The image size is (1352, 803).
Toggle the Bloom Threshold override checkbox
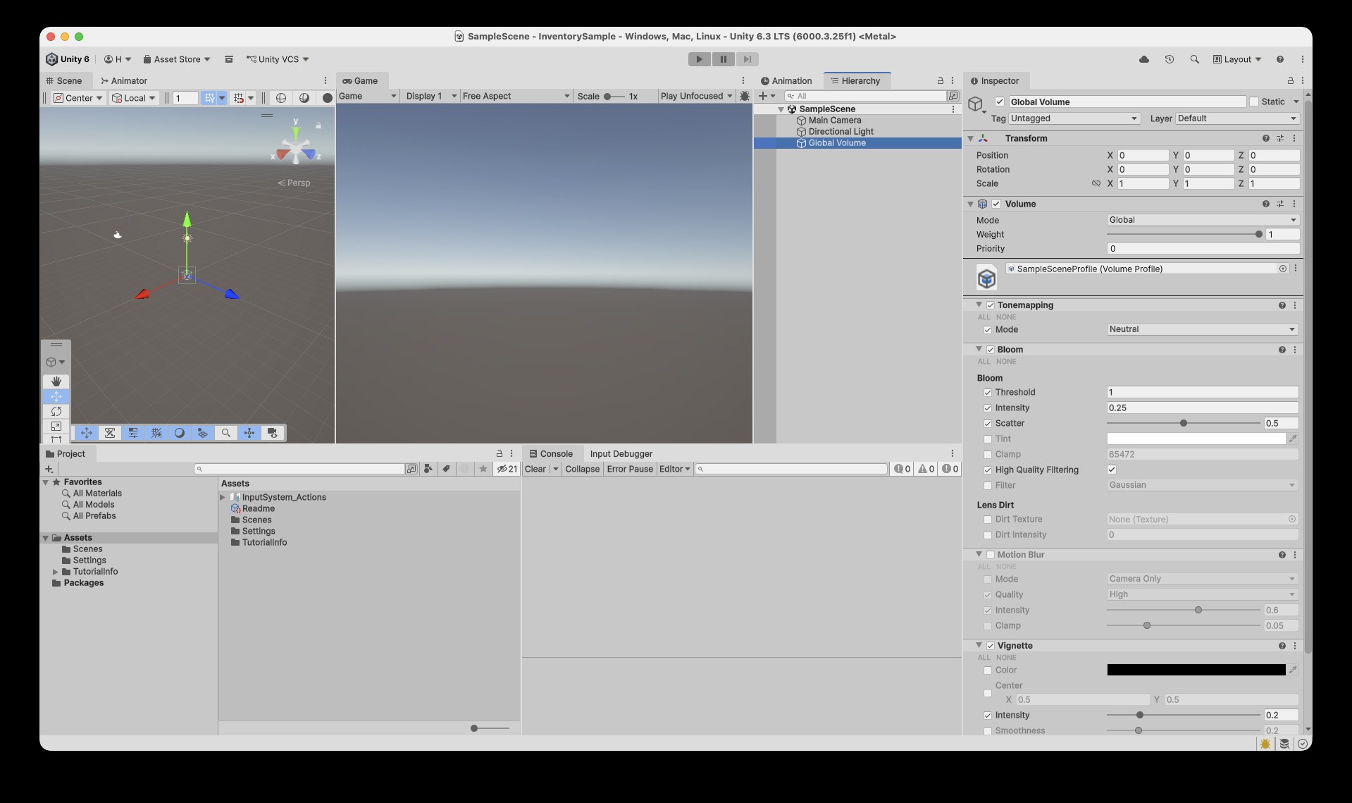[x=988, y=393]
